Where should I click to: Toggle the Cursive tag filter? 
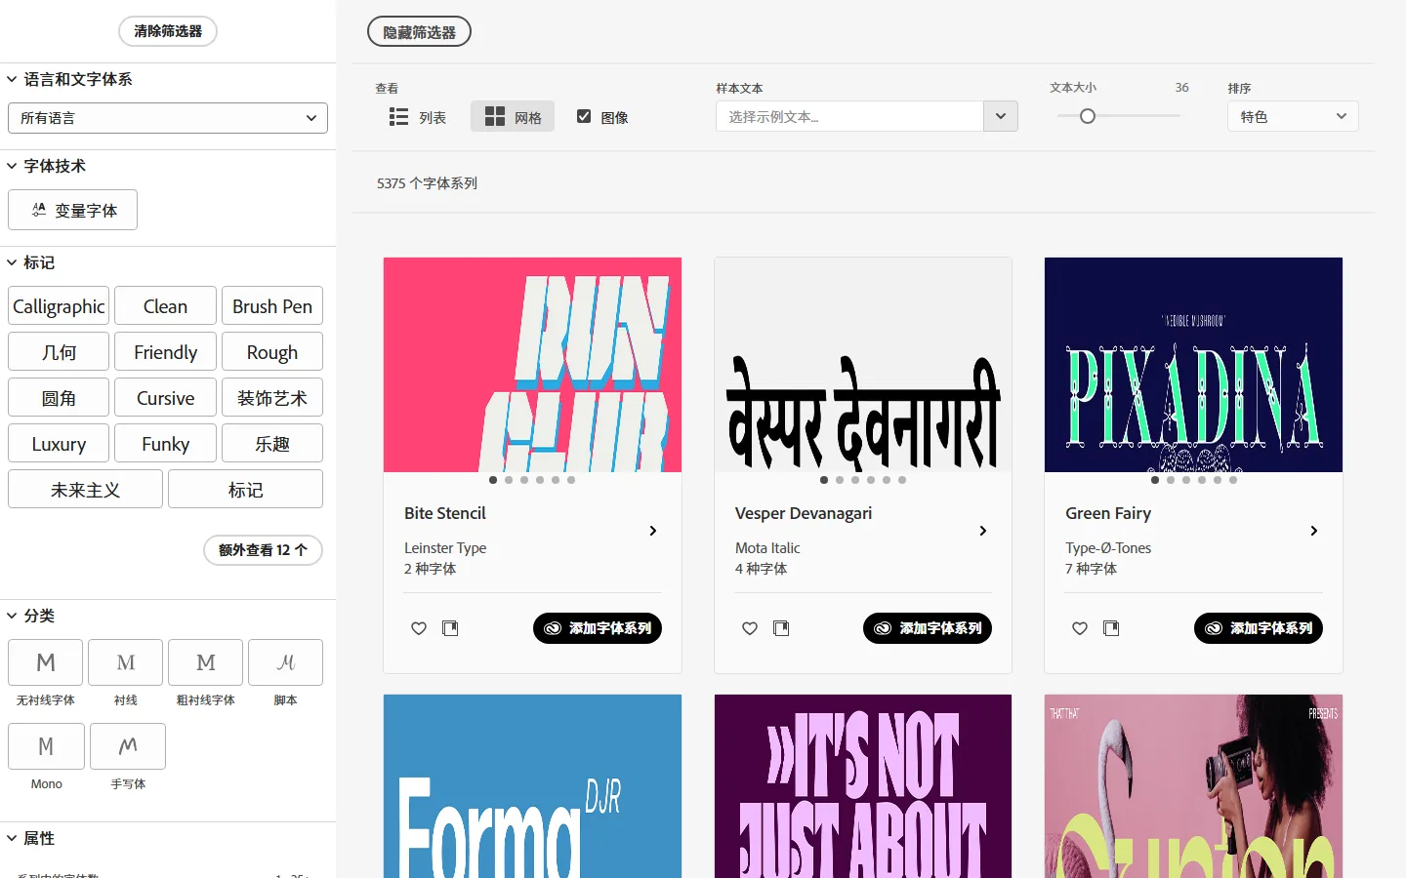165,398
